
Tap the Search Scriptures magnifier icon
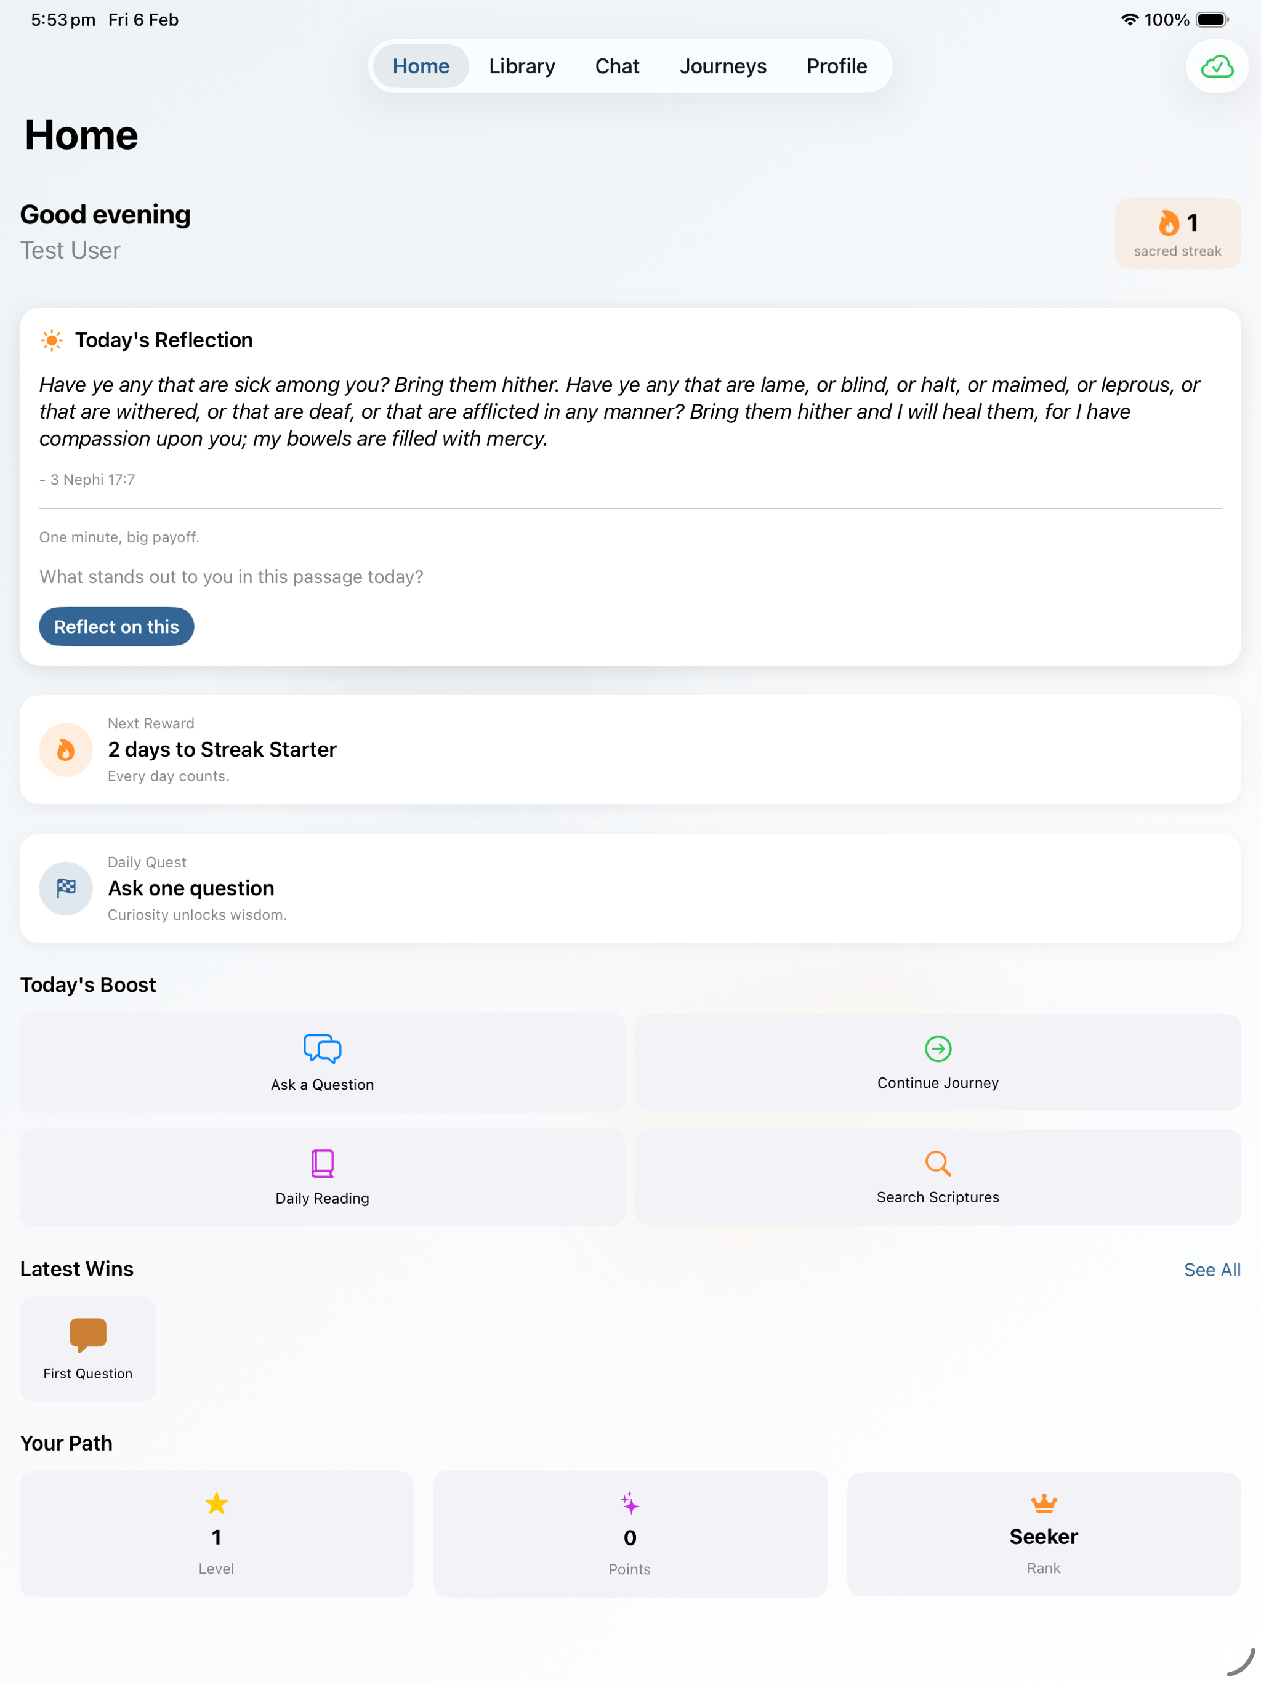click(x=938, y=1162)
